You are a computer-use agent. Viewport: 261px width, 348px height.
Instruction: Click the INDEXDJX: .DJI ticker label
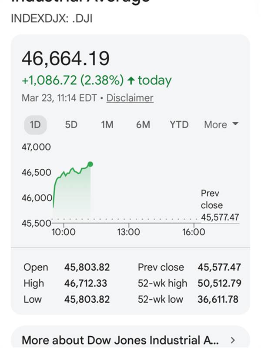click(51, 19)
